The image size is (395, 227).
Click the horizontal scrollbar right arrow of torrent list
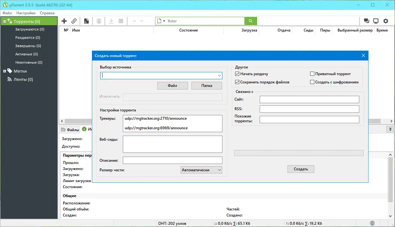coord(392,121)
